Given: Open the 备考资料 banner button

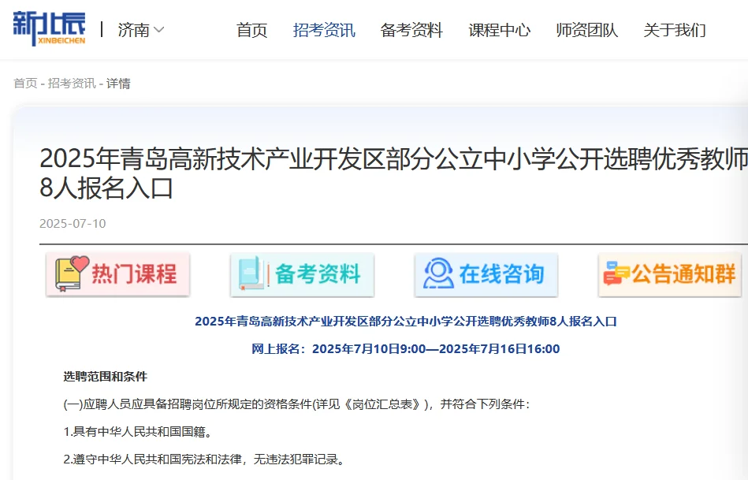Looking at the screenshot, I should (x=302, y=274).
